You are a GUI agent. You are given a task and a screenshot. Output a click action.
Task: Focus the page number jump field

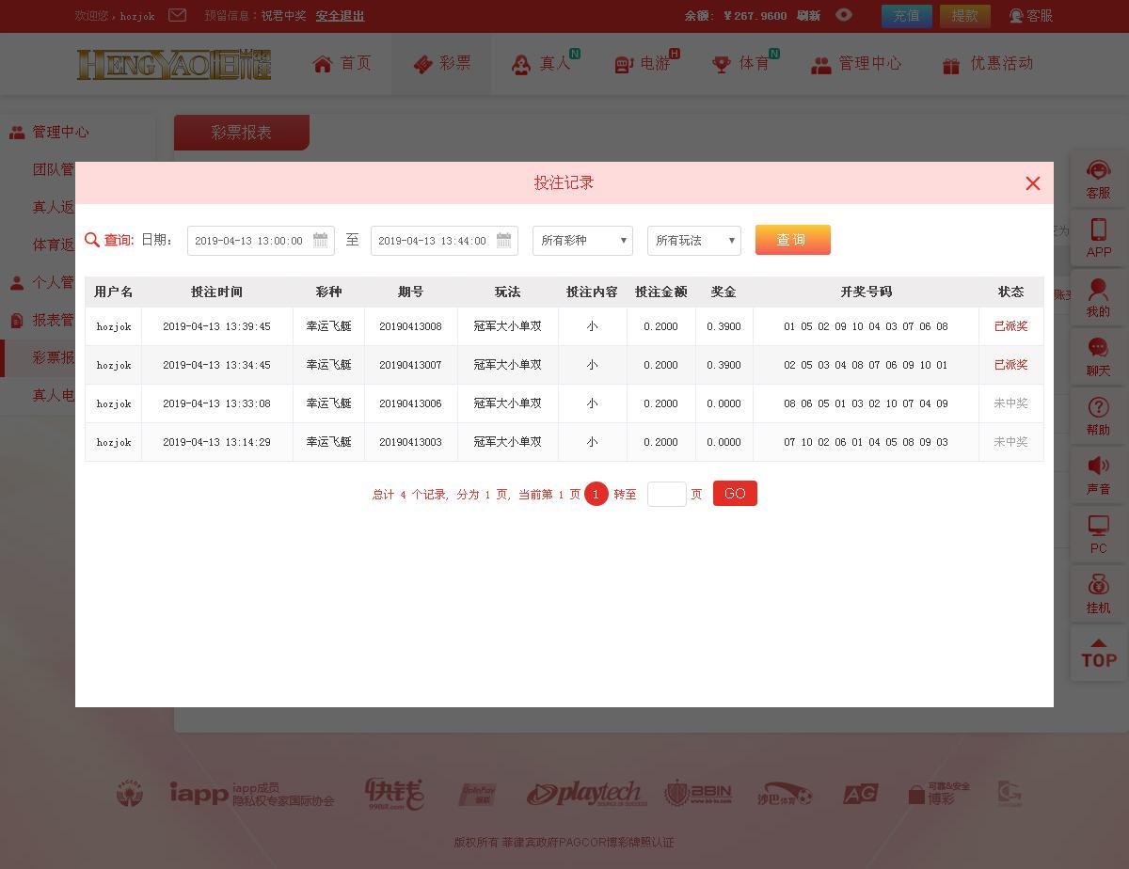click(667, 494)
